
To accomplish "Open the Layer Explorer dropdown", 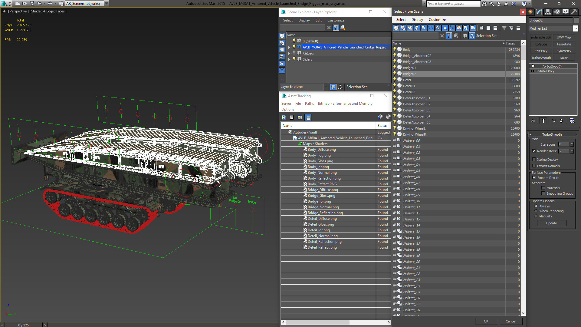I will (326, 87).
